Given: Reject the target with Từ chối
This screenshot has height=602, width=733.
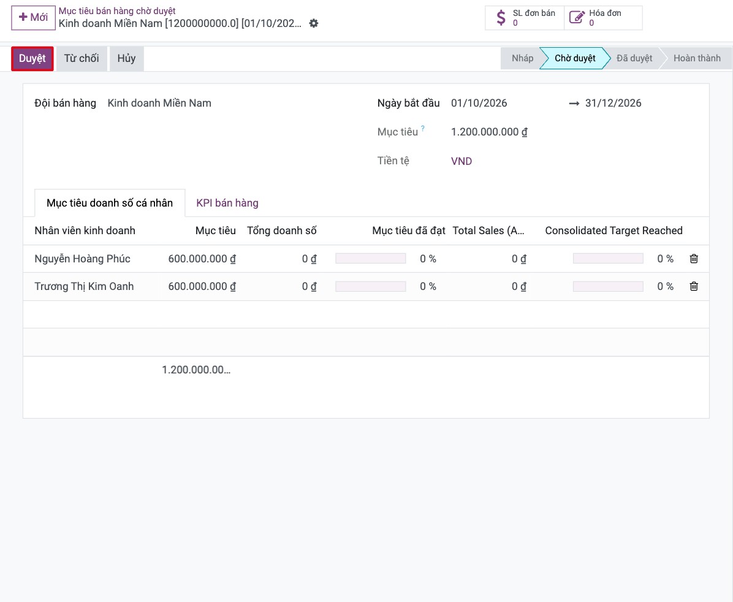Looking at the screenshot, I should tap(82, 58).
